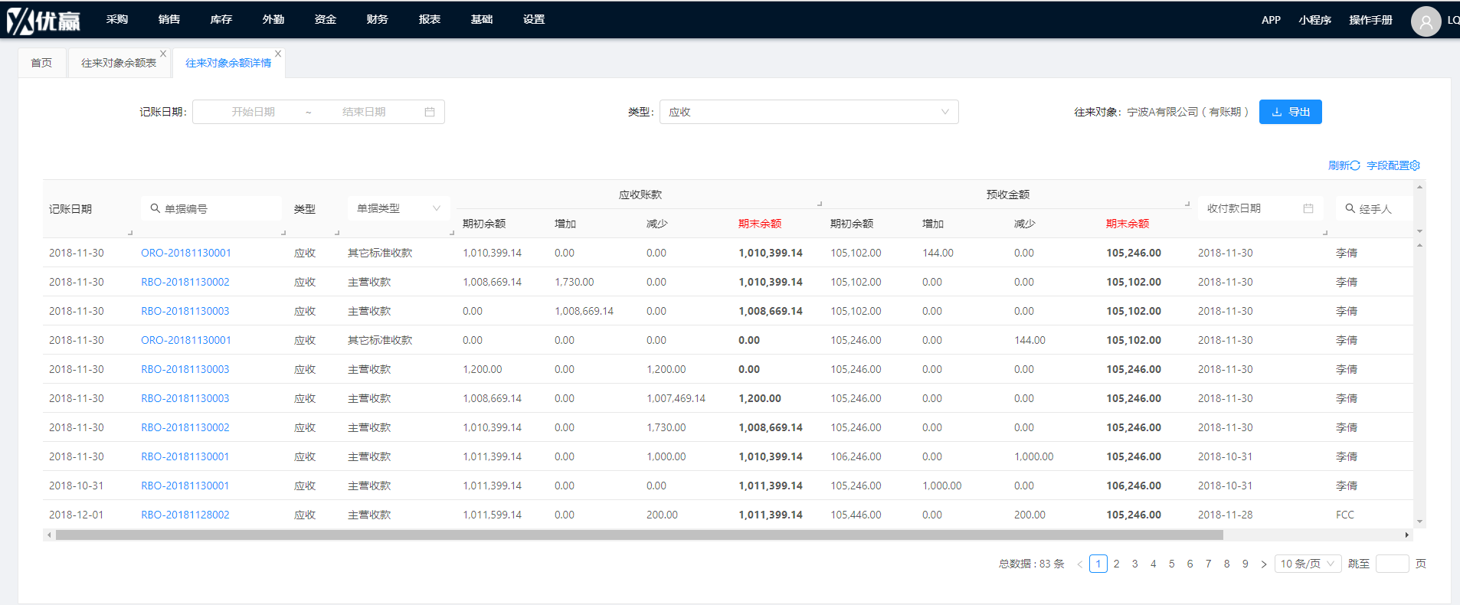Go to next page arrow in pagination
The width and height of the screenshot is (1460, 605).
tap(1264, 564)
